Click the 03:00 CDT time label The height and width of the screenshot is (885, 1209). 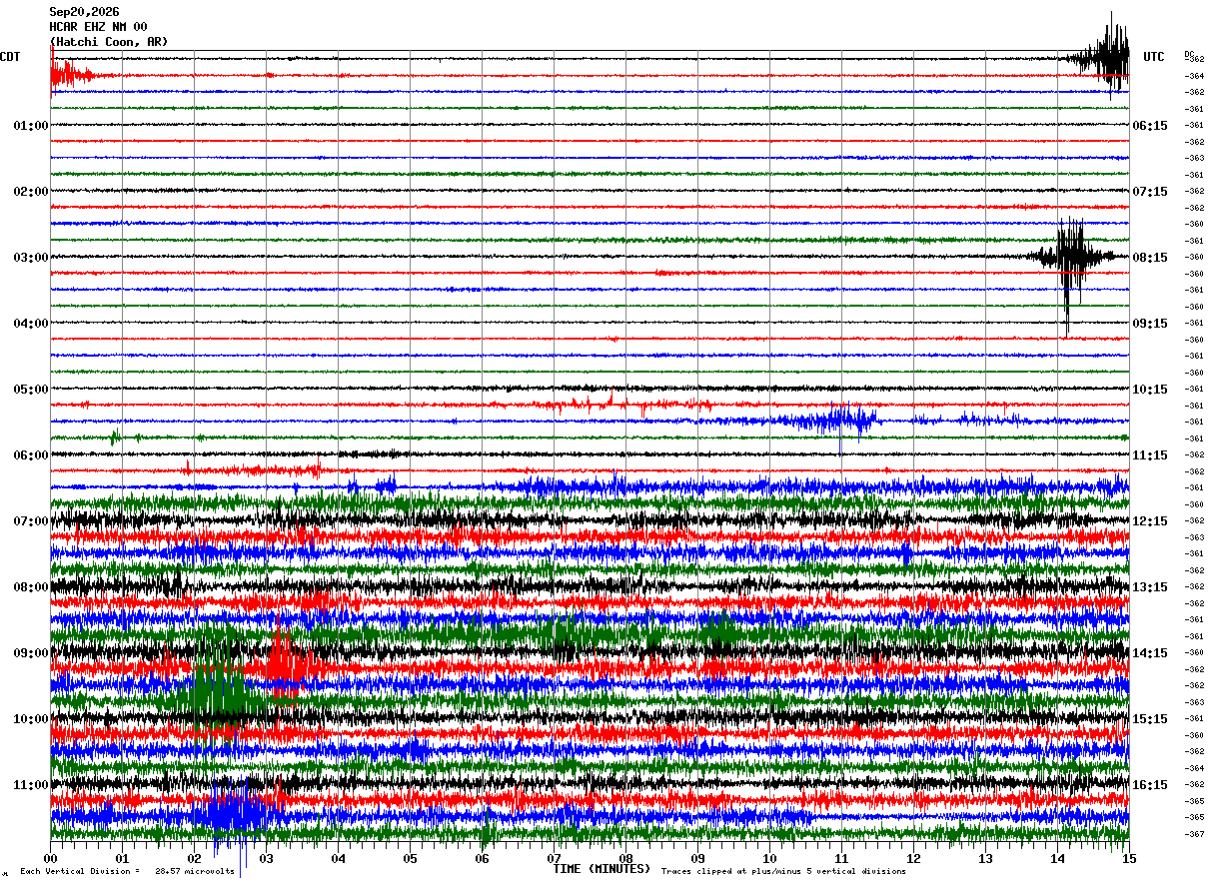pos(30,258)
